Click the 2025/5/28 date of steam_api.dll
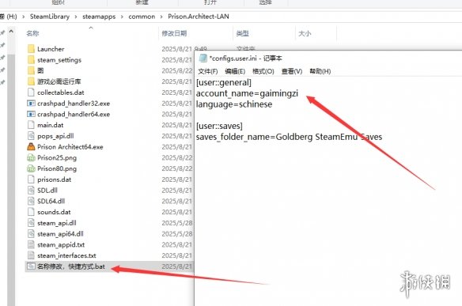462x306 pixels. point(176,223)
